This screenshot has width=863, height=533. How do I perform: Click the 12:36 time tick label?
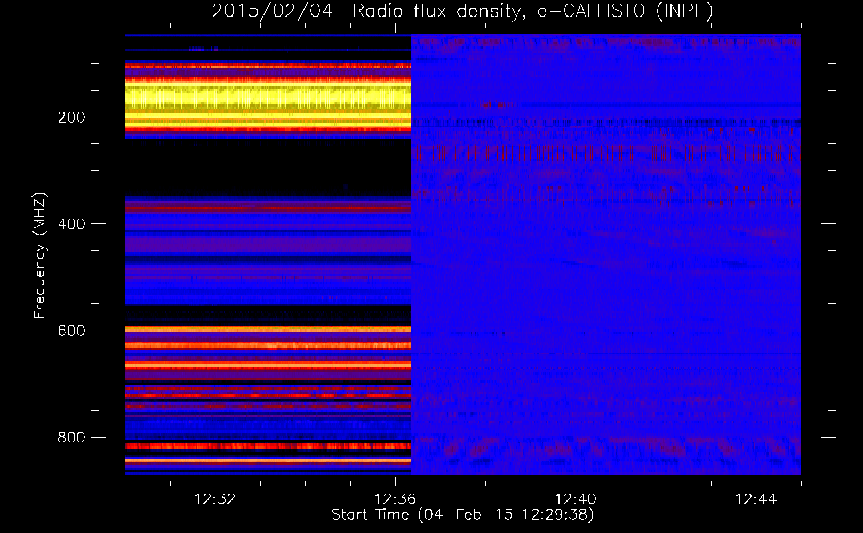395,499
